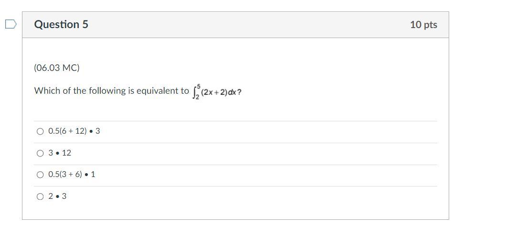Mark the 2 • 3 radio button

coord(40,197)
